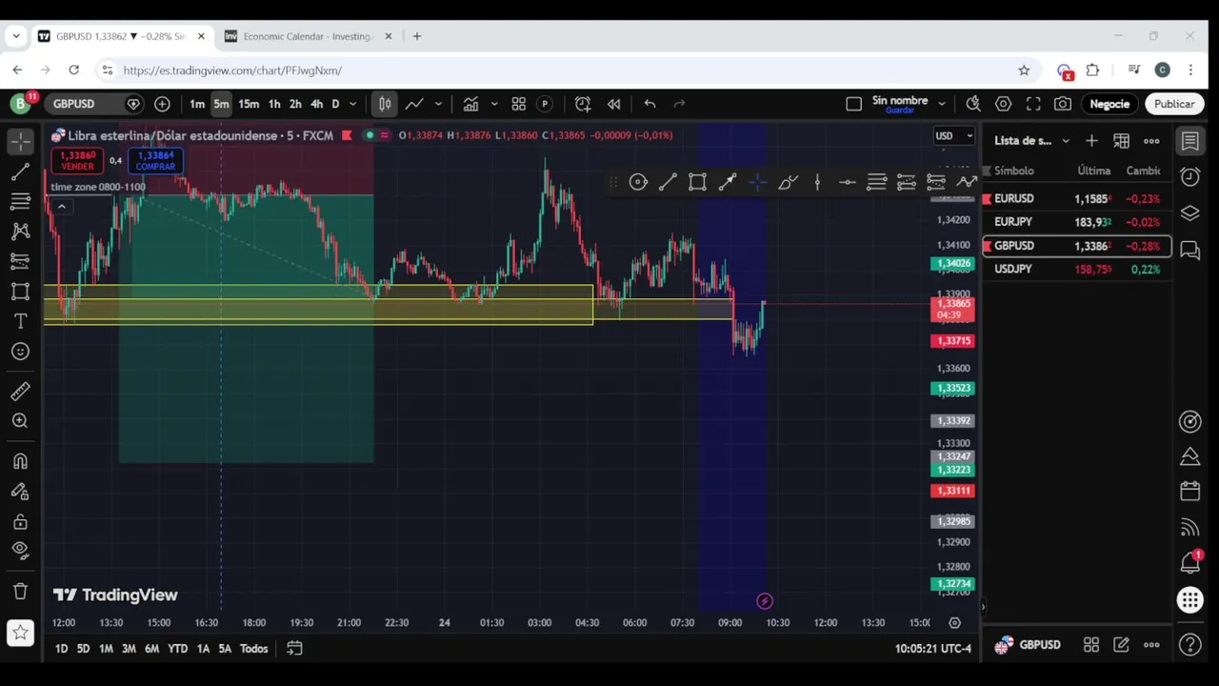Select the EURUSD watchlist row
The height and width of the screenshot is (686, 1219).
(x=1076, y=198)
